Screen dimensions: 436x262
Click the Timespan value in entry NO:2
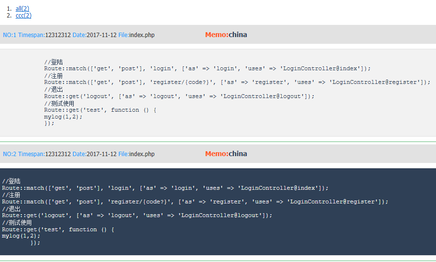tap(58, 154)
